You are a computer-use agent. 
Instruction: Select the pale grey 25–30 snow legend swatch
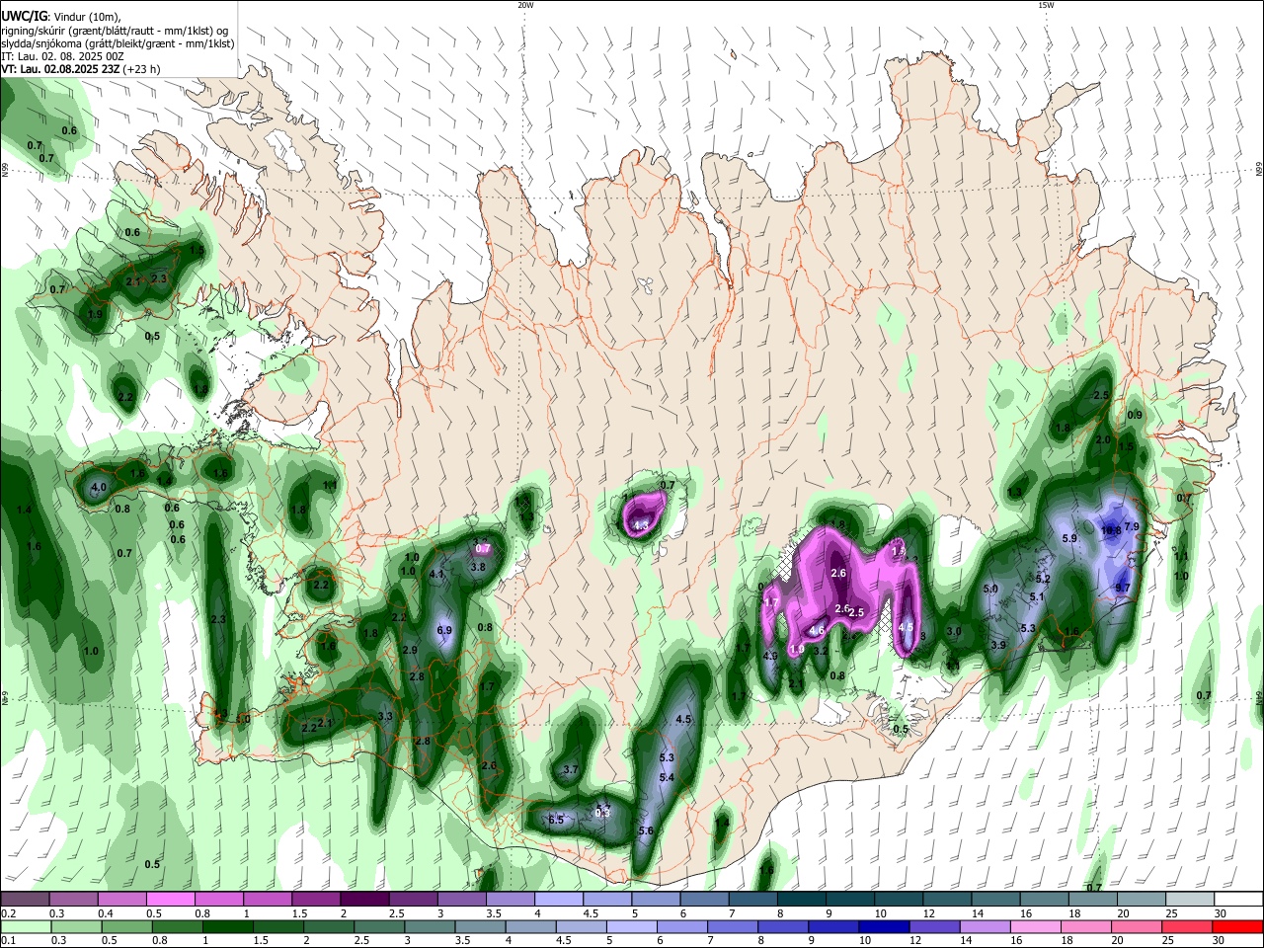[1191, 900]
